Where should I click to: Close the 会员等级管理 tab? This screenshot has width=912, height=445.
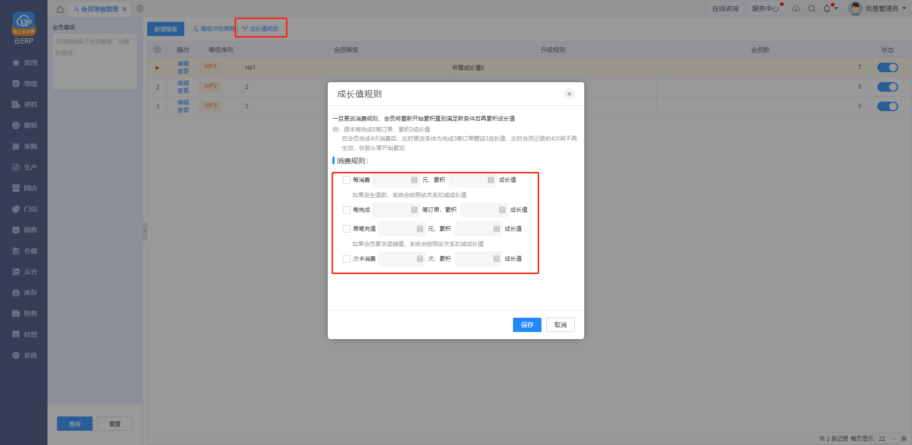point(124,9)
